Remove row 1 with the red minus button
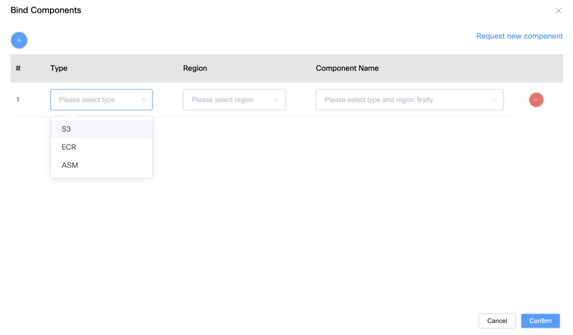This screenshot has width=573, height=335. (x=536, y=100)
